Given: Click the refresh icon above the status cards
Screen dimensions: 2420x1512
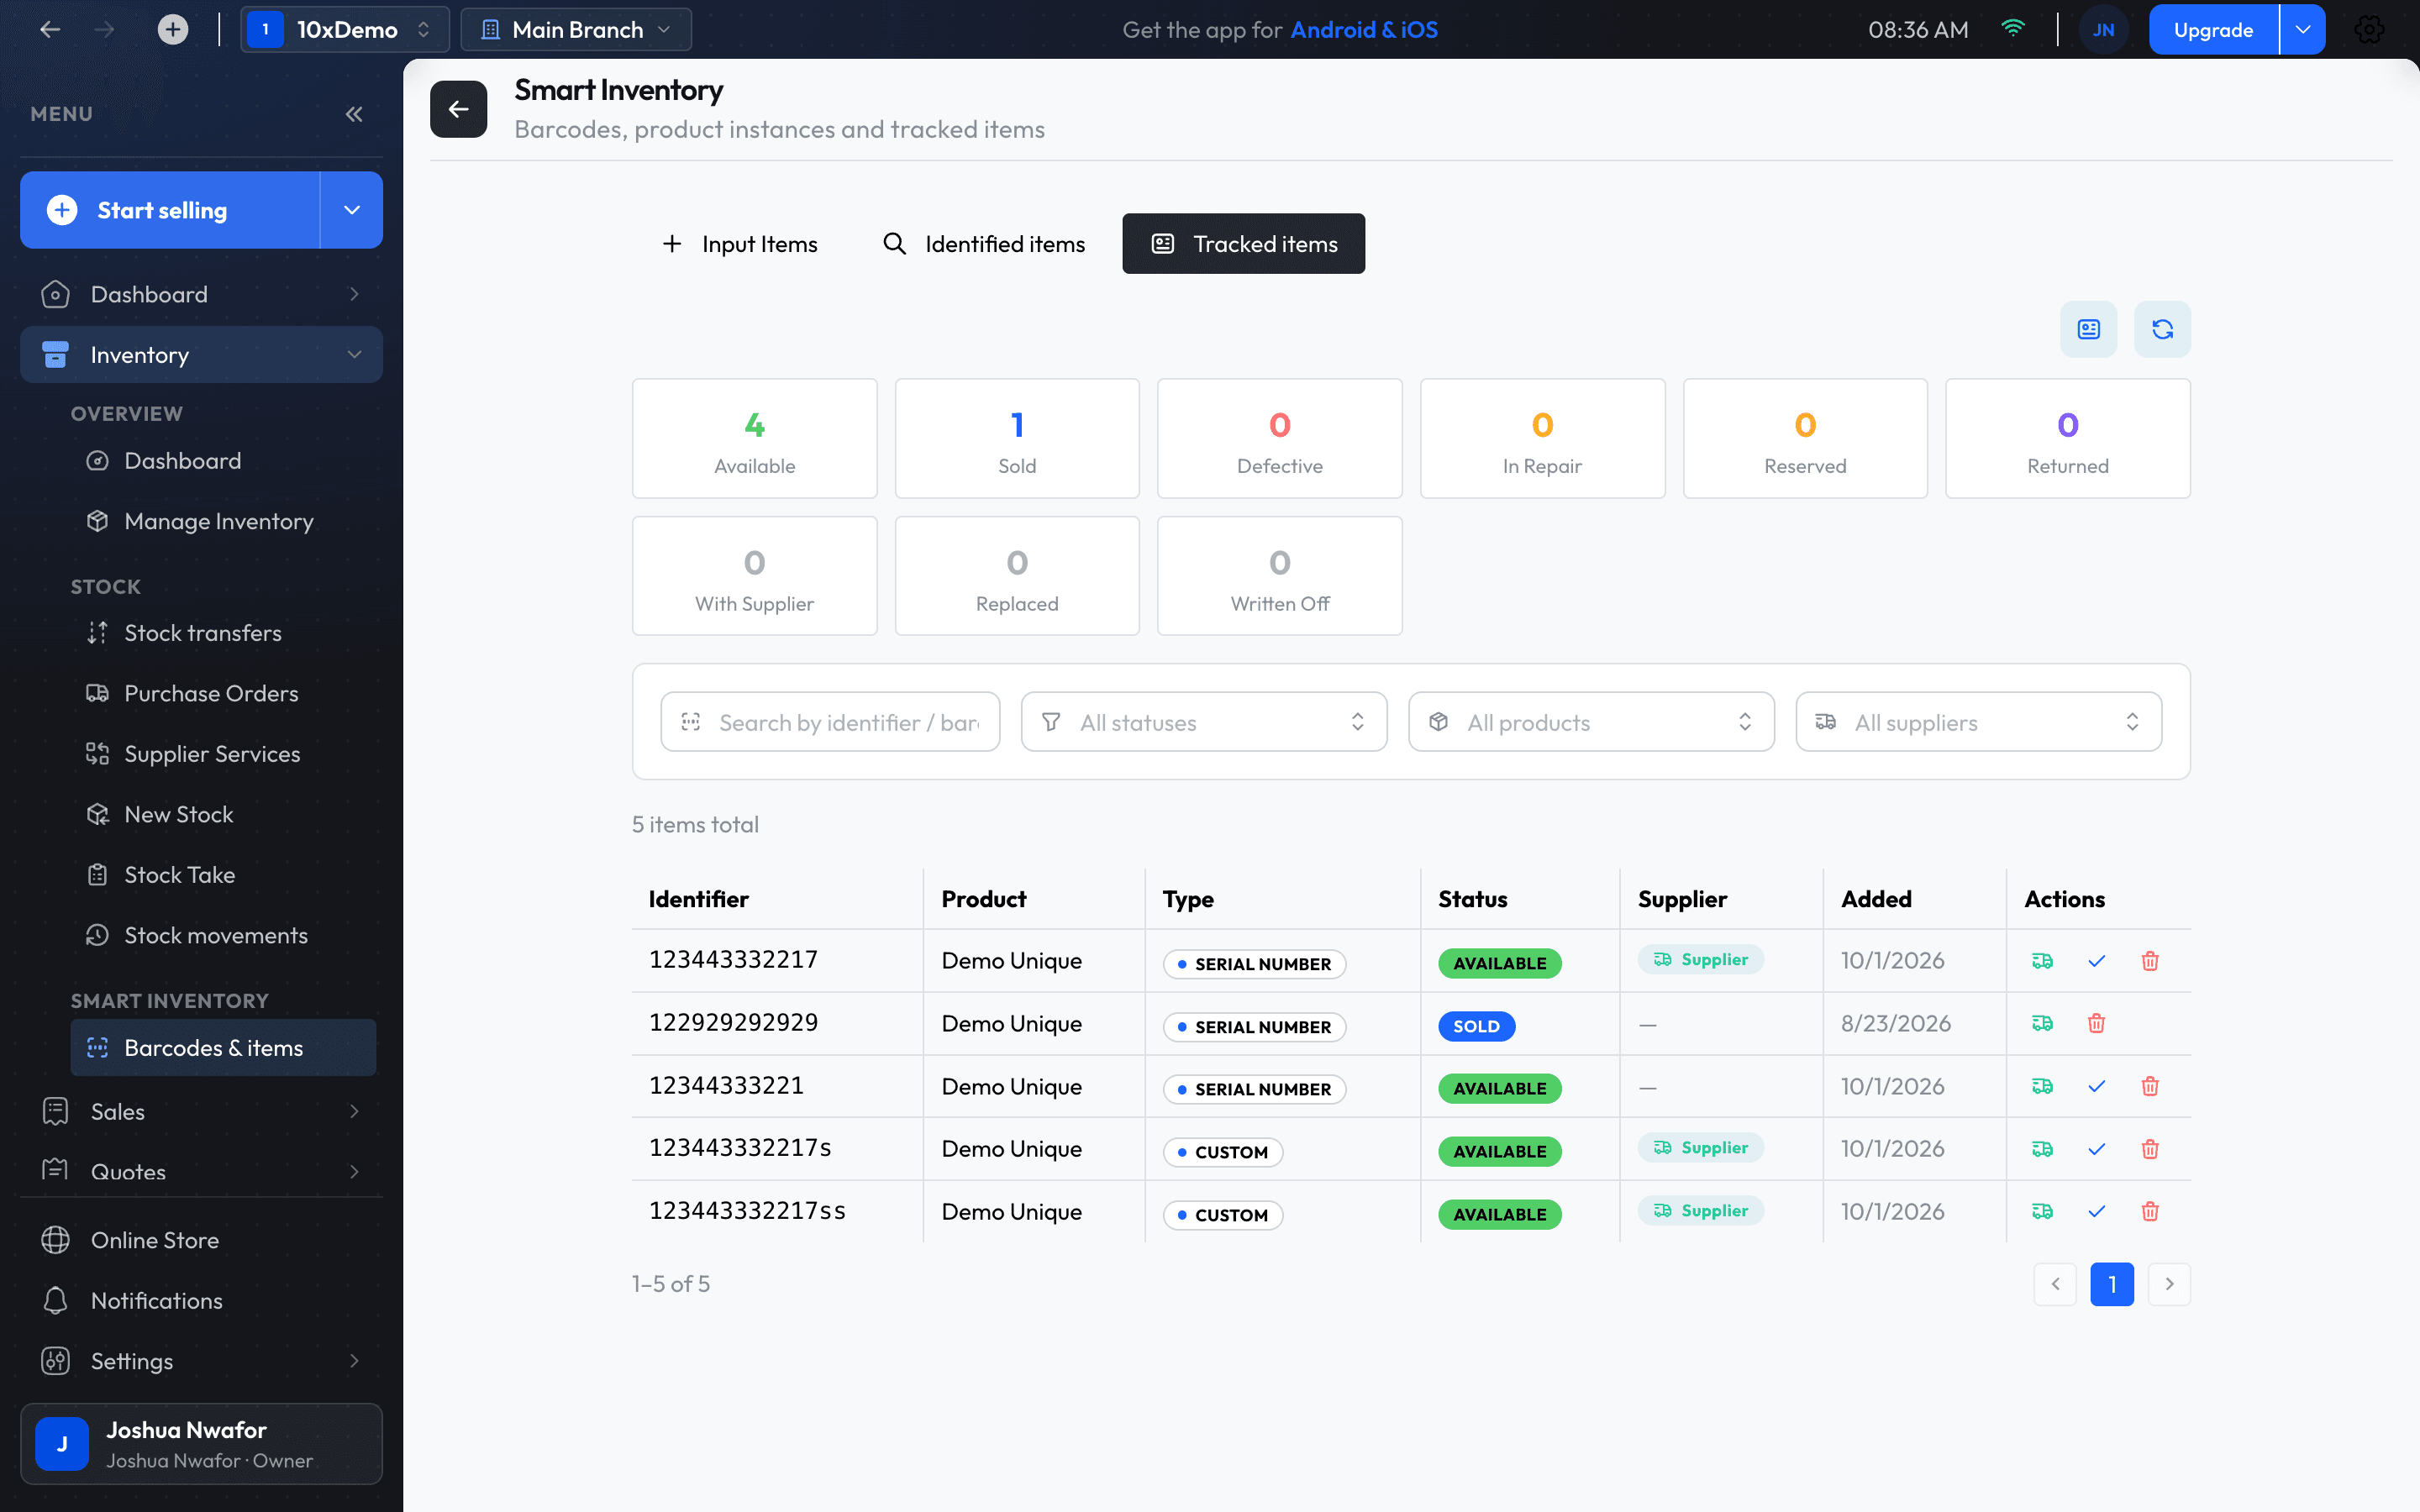Looking at the screenshot, I should [x=2162, y=329].
